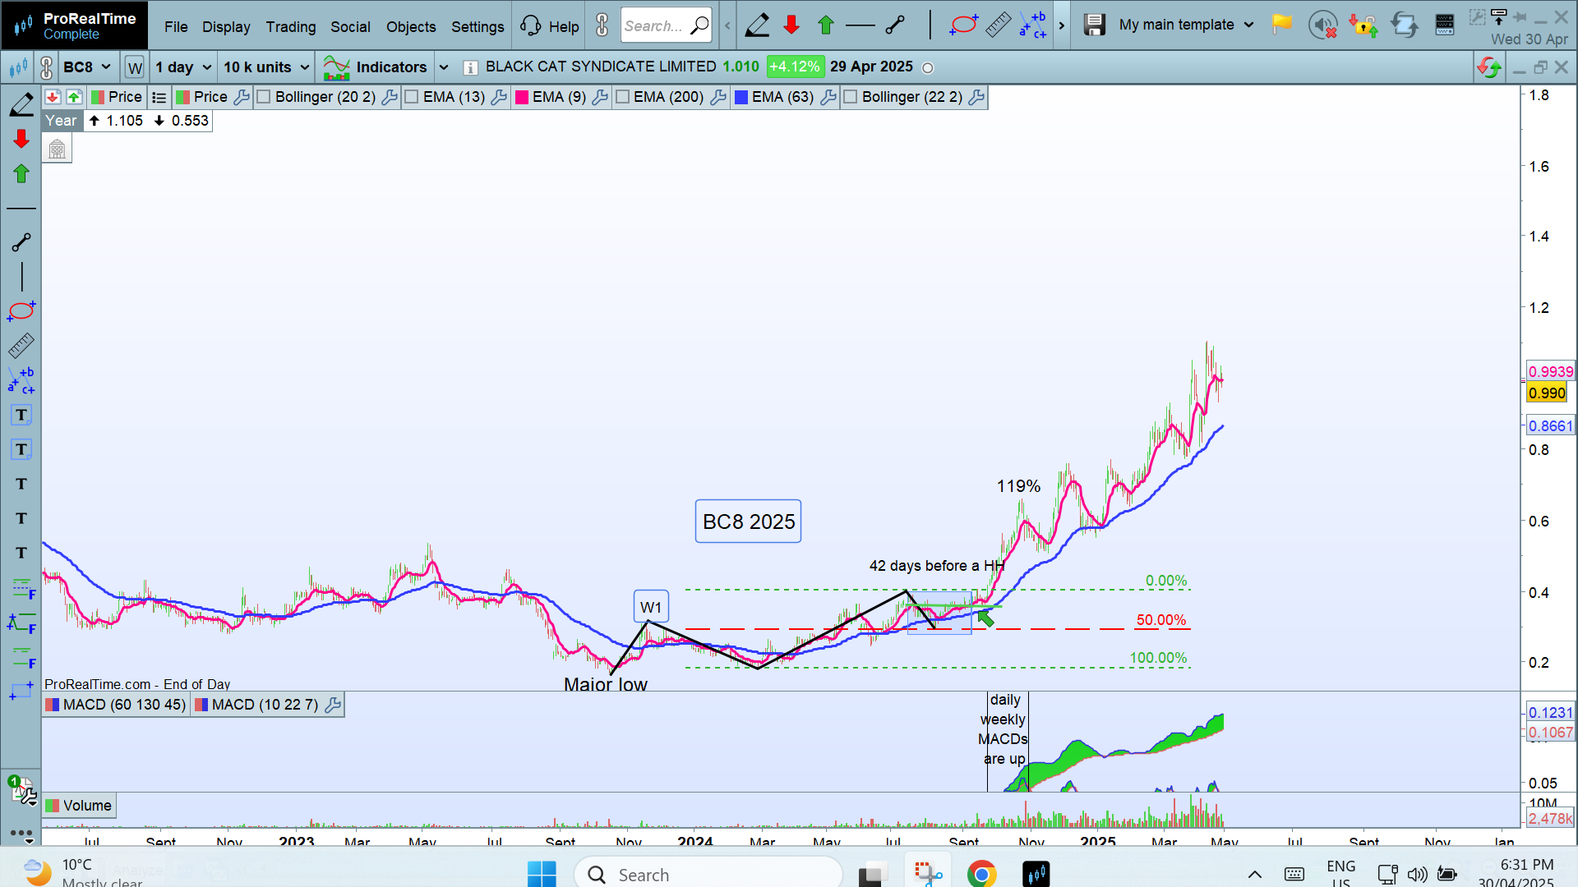
Task: Open Bollinger (20 2) settings wrench
Action: [x=390, y=97]
